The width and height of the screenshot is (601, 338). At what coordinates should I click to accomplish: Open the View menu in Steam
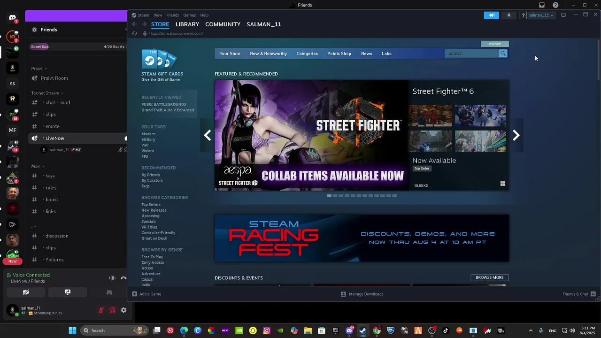point(158,15)
